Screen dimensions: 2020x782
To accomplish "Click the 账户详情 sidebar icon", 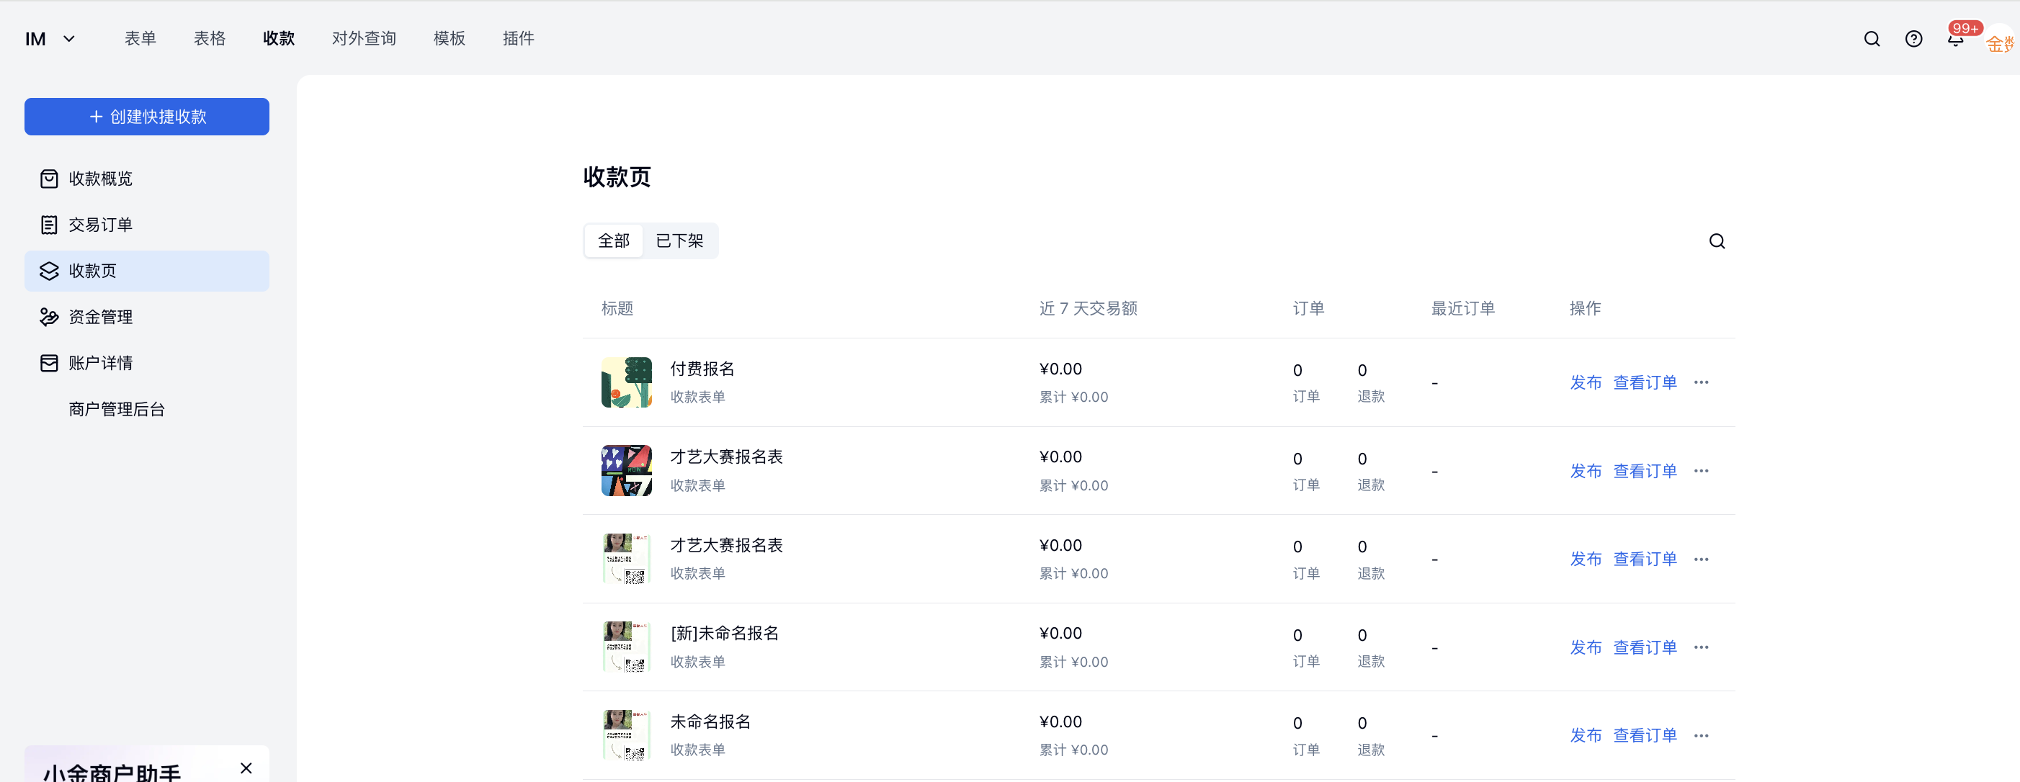I will click(x=48, y=363).
